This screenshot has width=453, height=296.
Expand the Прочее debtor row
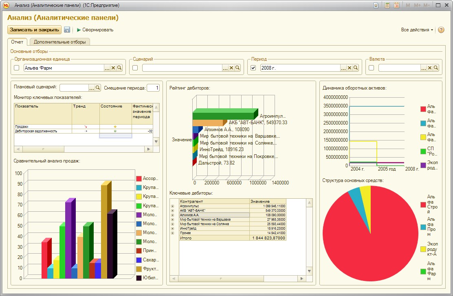point(172,233)
